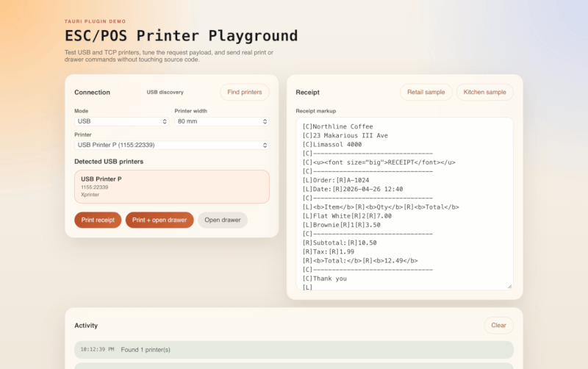The width and height of the screenshot is (588, 369).
Task: Click inside the Receipt markup text area
Action: [x=404, y=204]
